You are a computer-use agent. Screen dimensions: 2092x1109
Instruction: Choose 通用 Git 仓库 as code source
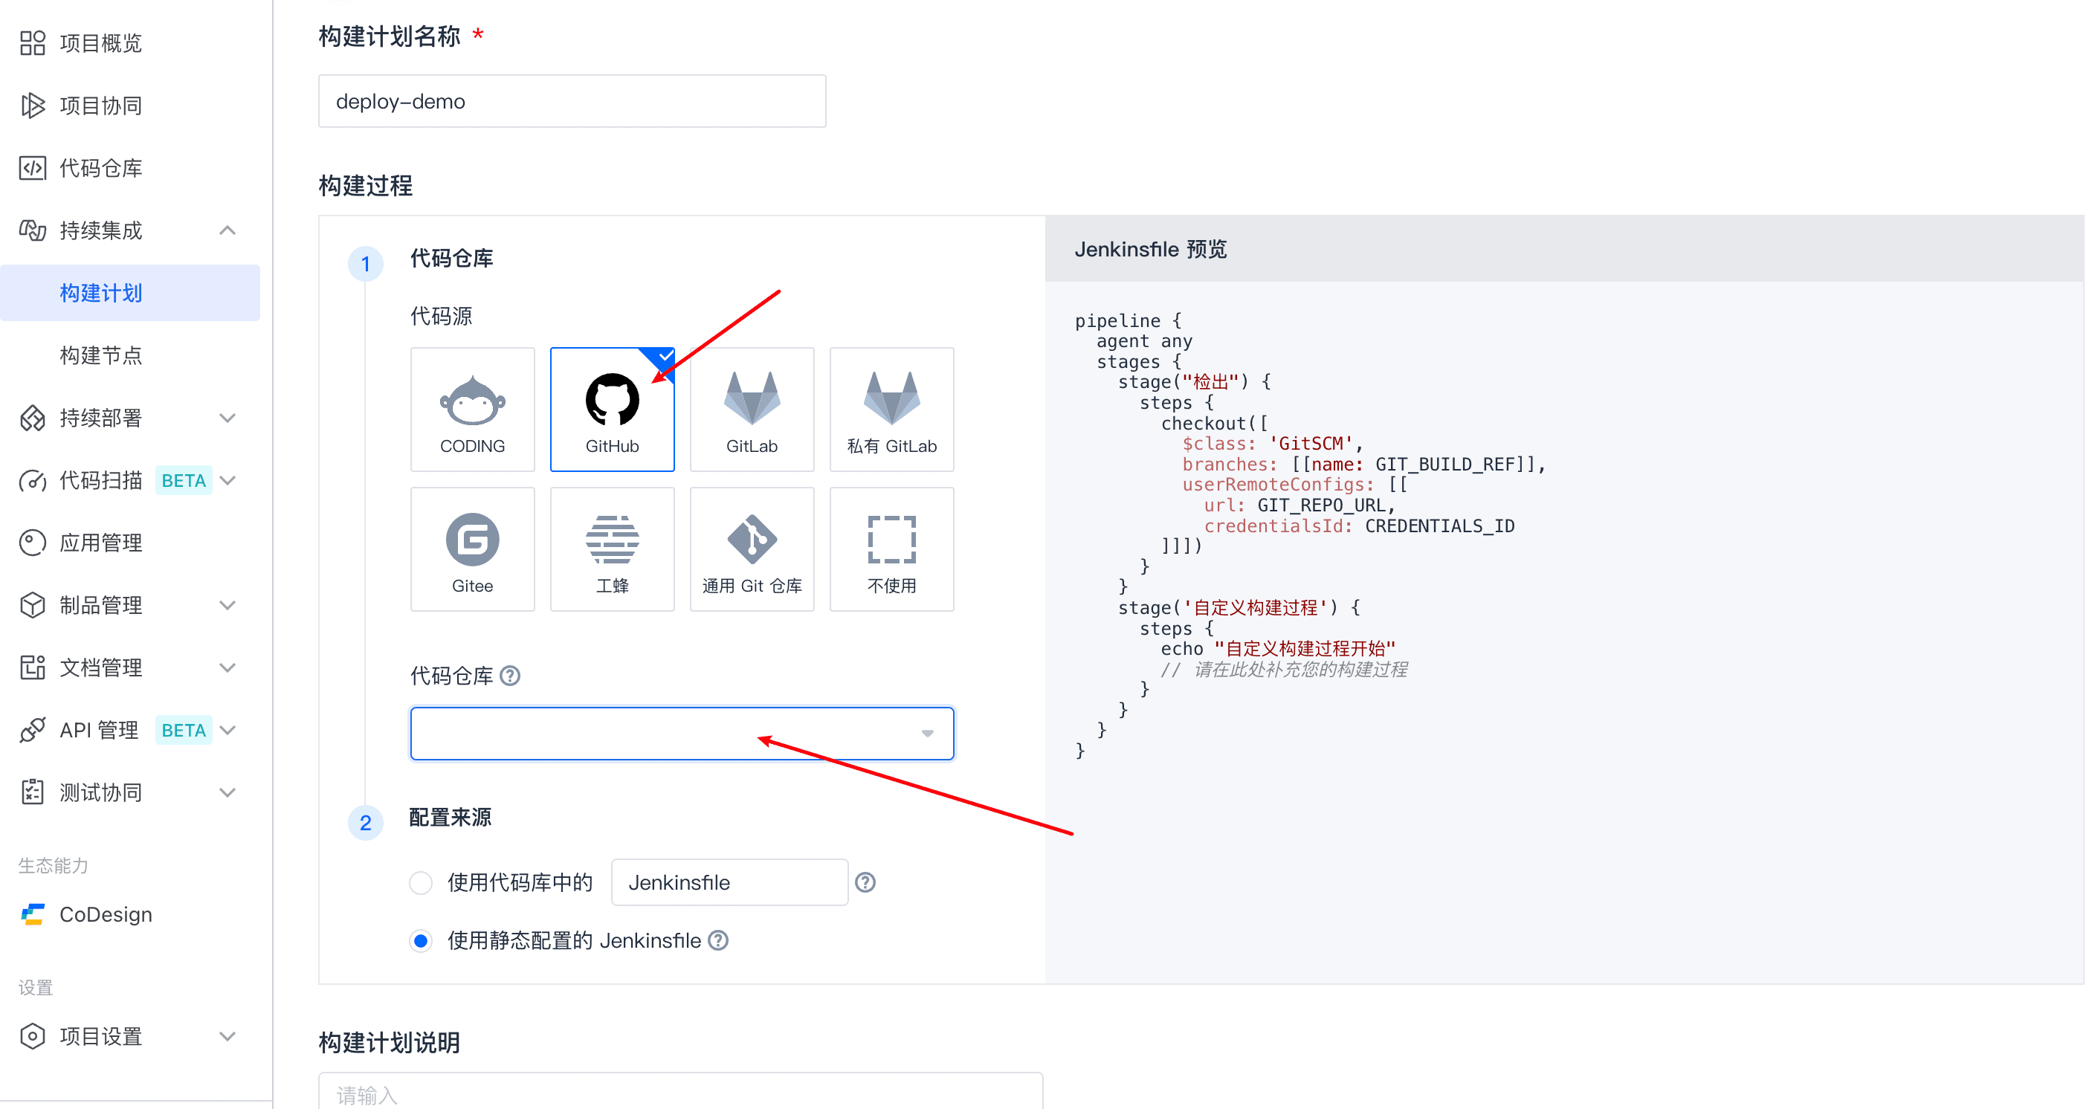point(751,549)
